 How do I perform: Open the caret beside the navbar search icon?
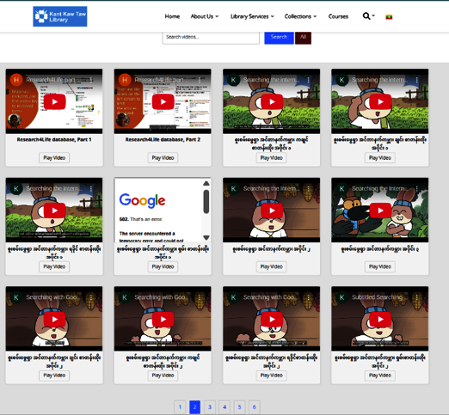click(373, 15)
